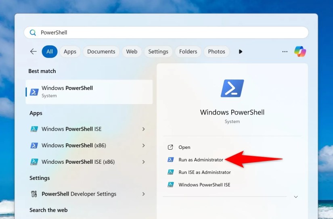Click the Windows PowerShell title in preview
333x219 pixels.
coord(232,112)
